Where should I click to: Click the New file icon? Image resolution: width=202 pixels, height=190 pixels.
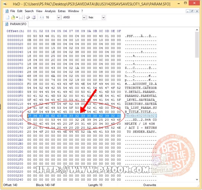tap(7, 17)
